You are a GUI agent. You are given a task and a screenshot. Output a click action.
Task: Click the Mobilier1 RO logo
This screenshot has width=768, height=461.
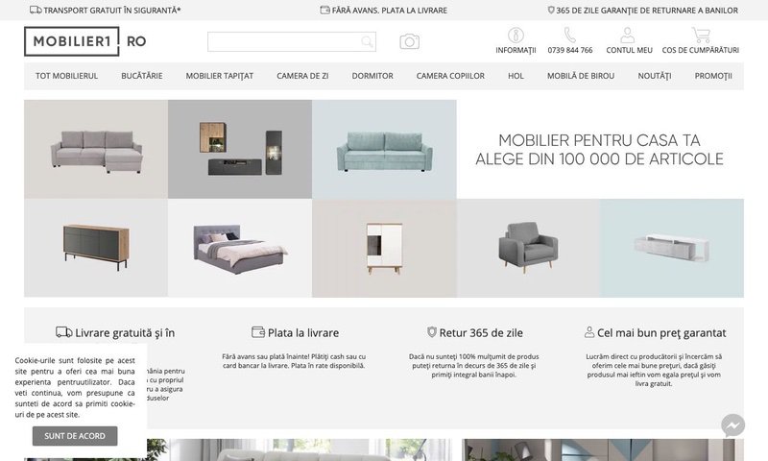pos(85,41)
